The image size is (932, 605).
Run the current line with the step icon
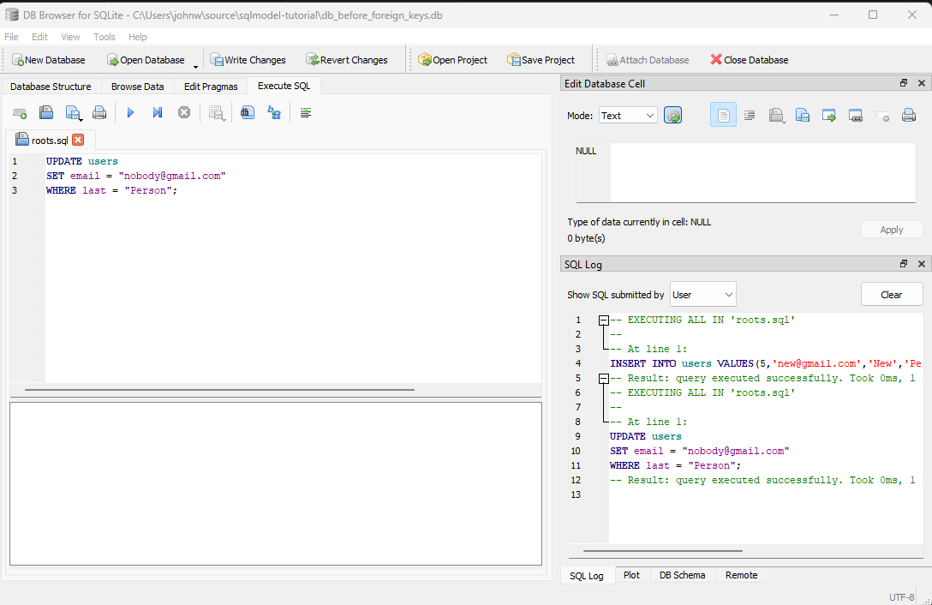click(x=157, y=112)
